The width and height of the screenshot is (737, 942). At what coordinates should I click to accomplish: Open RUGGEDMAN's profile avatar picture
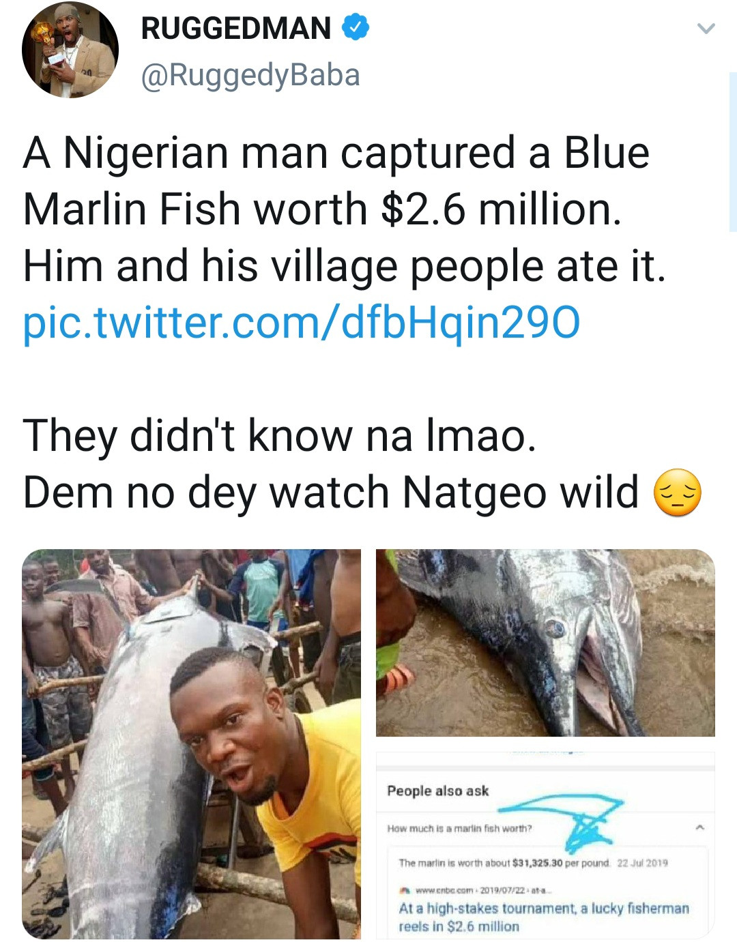click(x=70, y=50)
